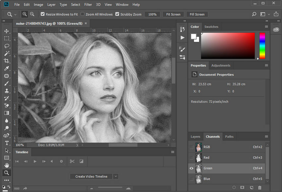Show the RGB channel visibility box
The image size is (282, 192).
click(x=191, y=147)
